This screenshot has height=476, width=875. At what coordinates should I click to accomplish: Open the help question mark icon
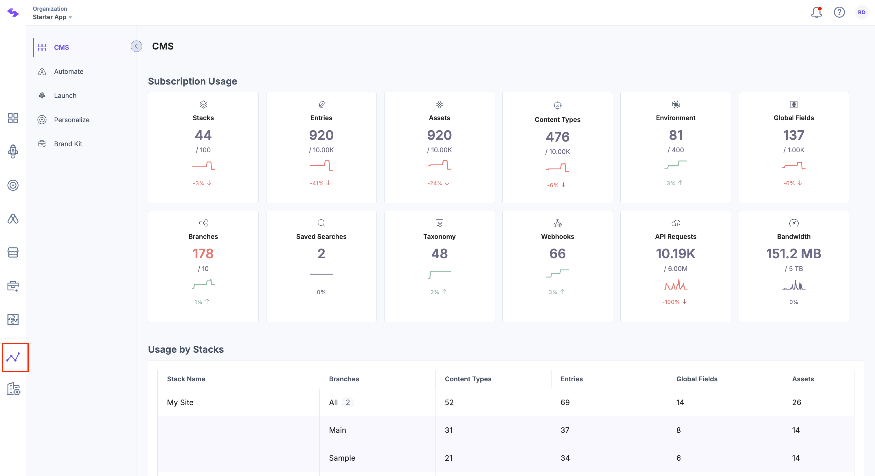(839, 12)
